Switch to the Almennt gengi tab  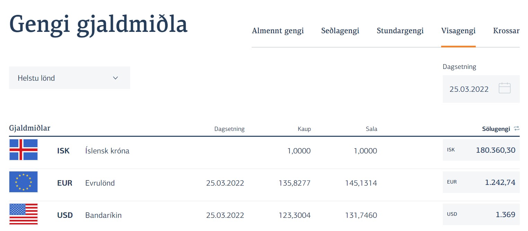[x=278, y=31]
